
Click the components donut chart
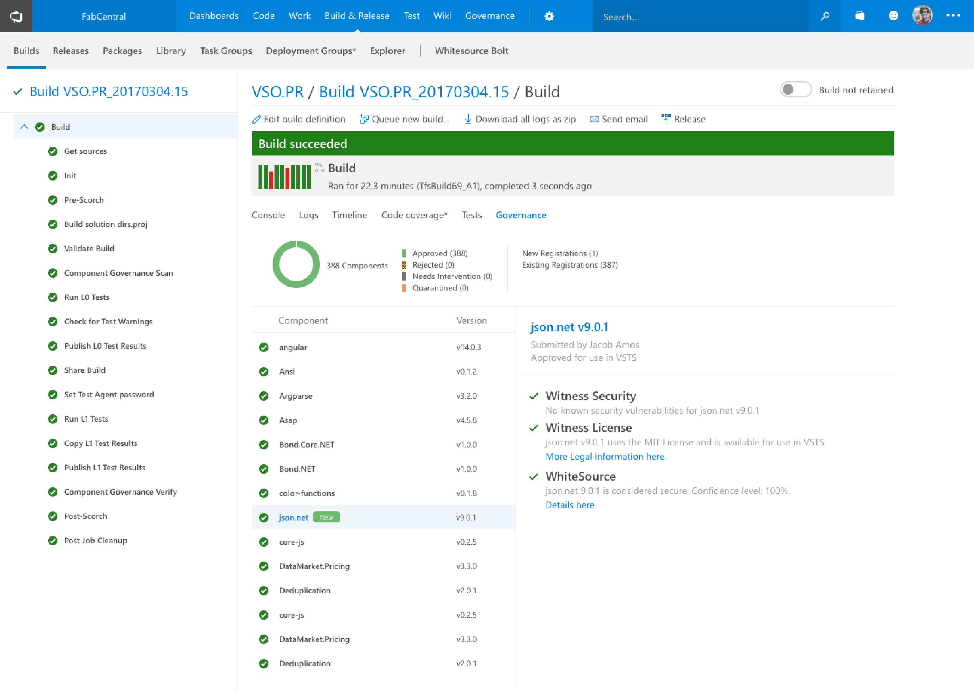296,264
